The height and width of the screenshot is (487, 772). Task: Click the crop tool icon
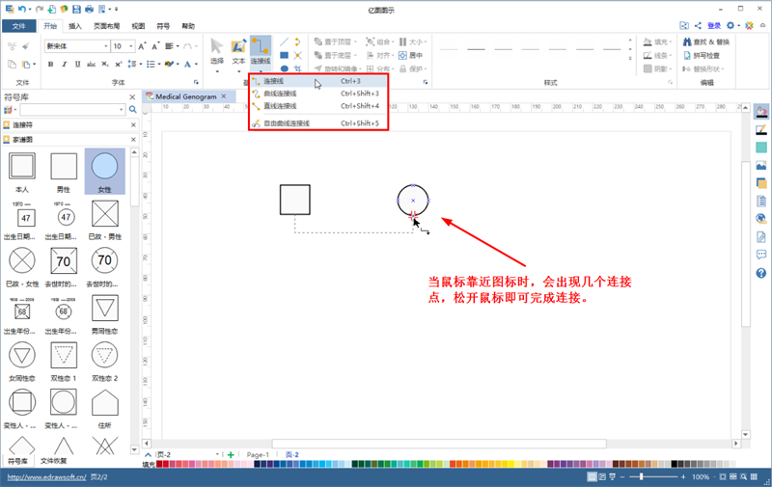pos(298,68)
